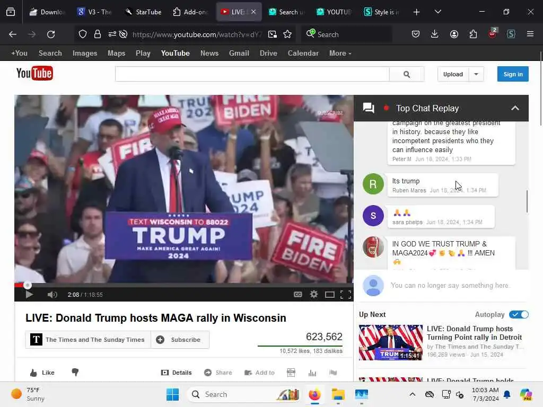
Task: Switch to the StarTube tab
Action: click(x=143, y=12)
